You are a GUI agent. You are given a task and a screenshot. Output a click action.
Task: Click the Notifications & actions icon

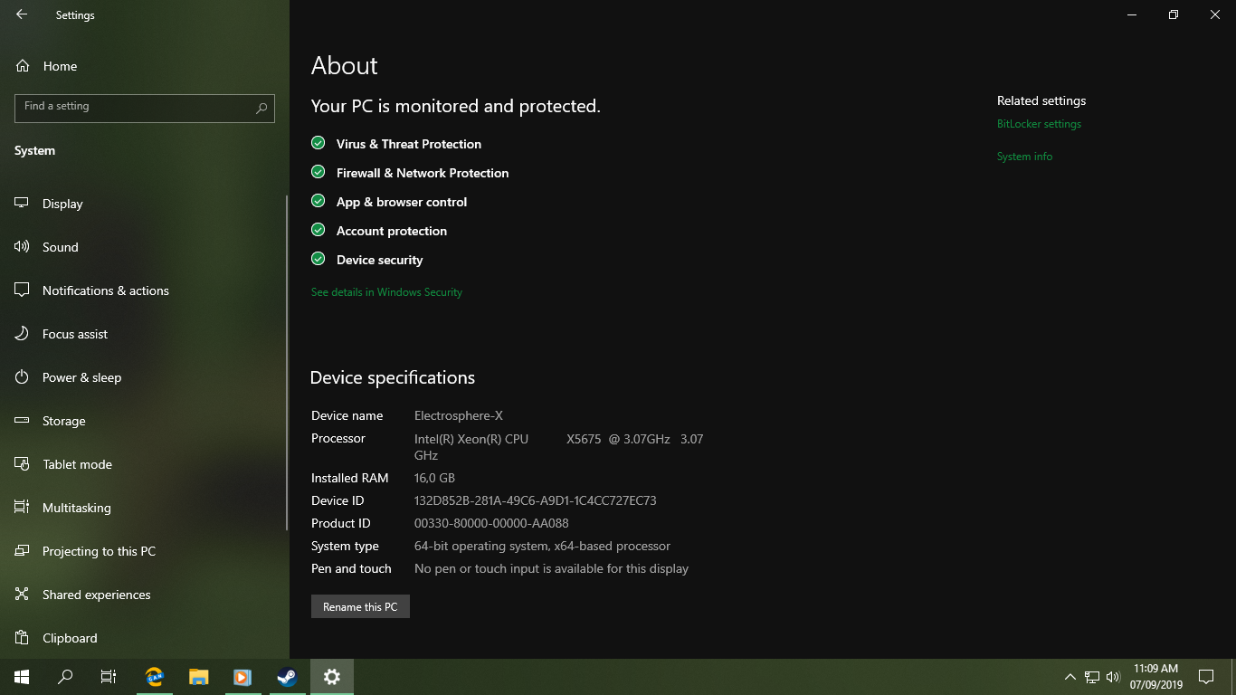pyautogui.click(x=22, y=290)
